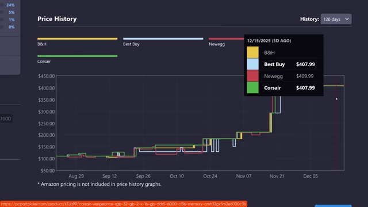
Task: Click the Price History heading
Action: pyautogui.click(x=57, y=19)
